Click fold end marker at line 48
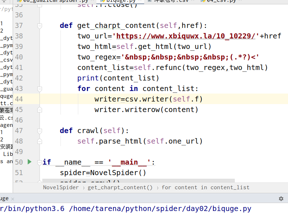Screen dimensions: 288x215 click(39, 141)
